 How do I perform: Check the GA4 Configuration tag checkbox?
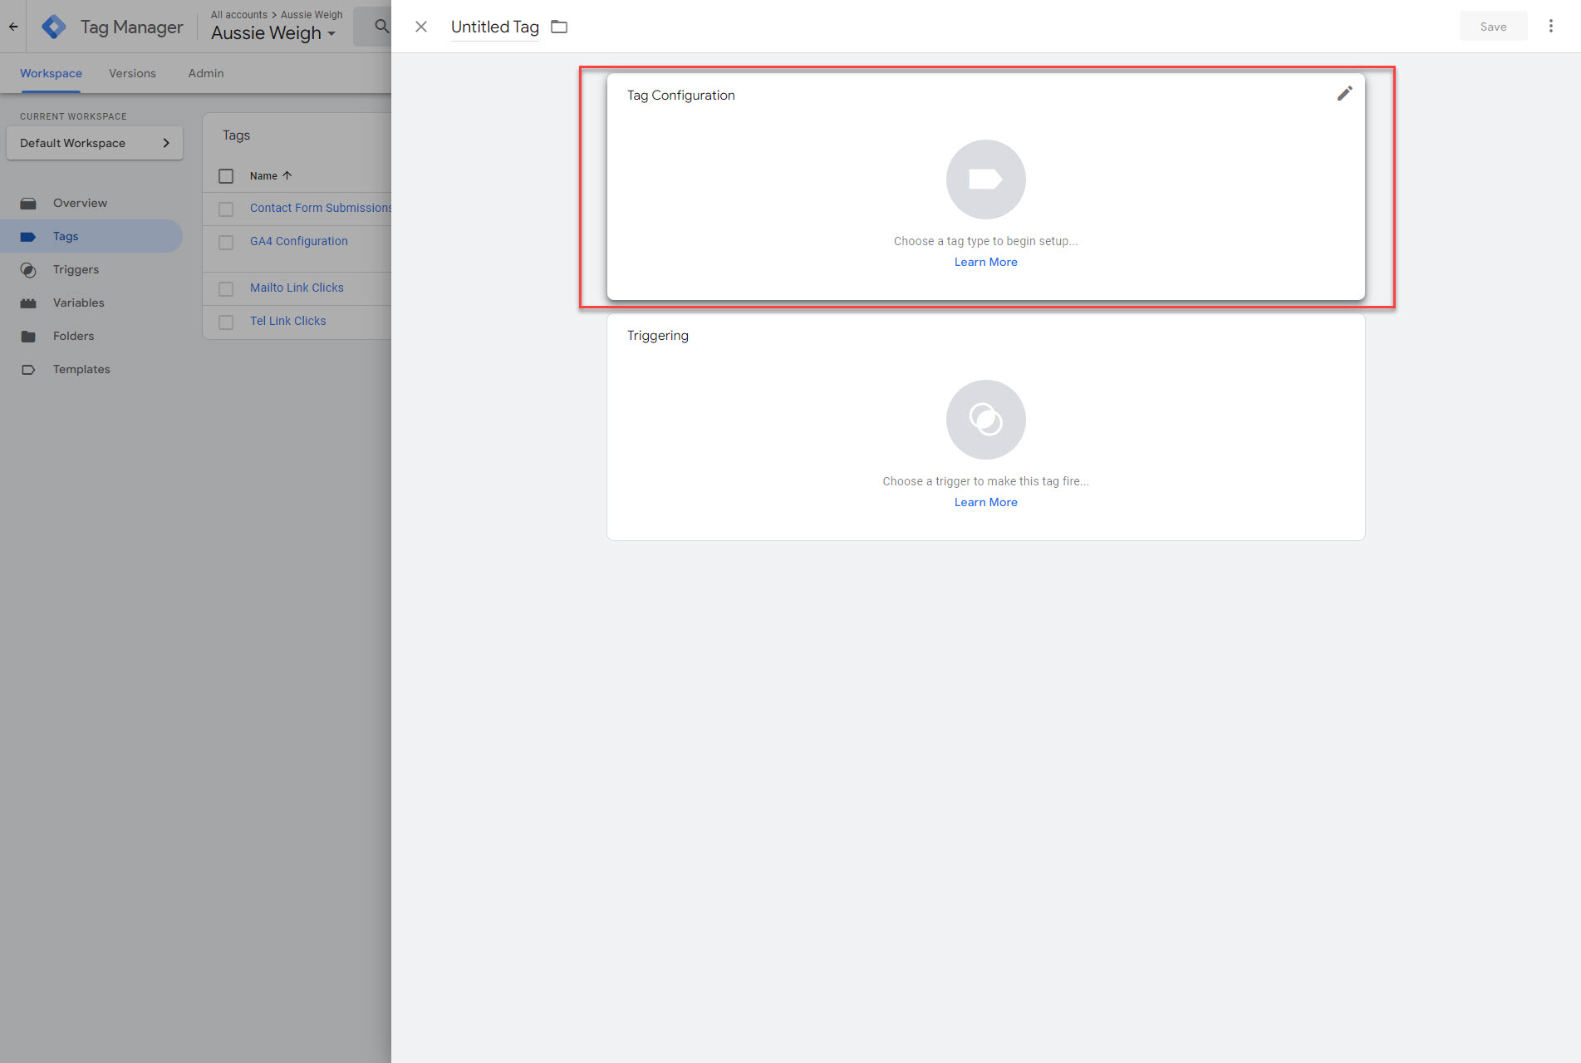pyautogui.click(x=226, y=242)
